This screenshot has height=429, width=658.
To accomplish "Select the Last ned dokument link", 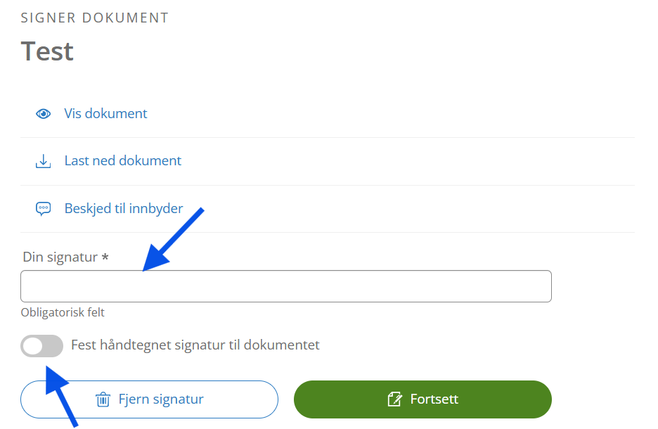I will tap(122, 161).
